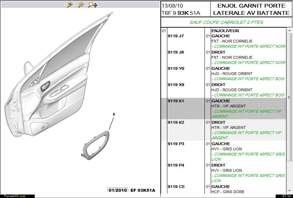
Task: Choose part 9119 P3 GRIS LION
Action: pyautogui.click(x=176, y=144)
